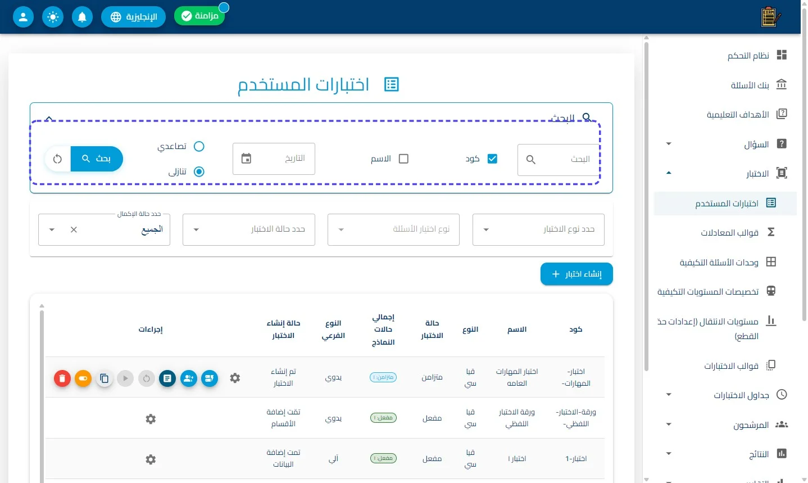Click the grey reset icon in first row
The width and height of the screenshot is (808, 483).
[146, 378]
